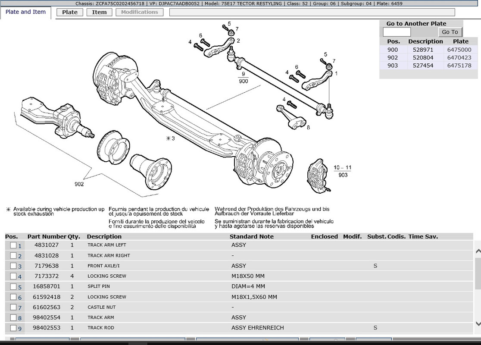The height and width of the screenshot is (345, 481).
Task: Click callout 900 under the track rod
Action: pyautogui.click(x=243, y=82)
